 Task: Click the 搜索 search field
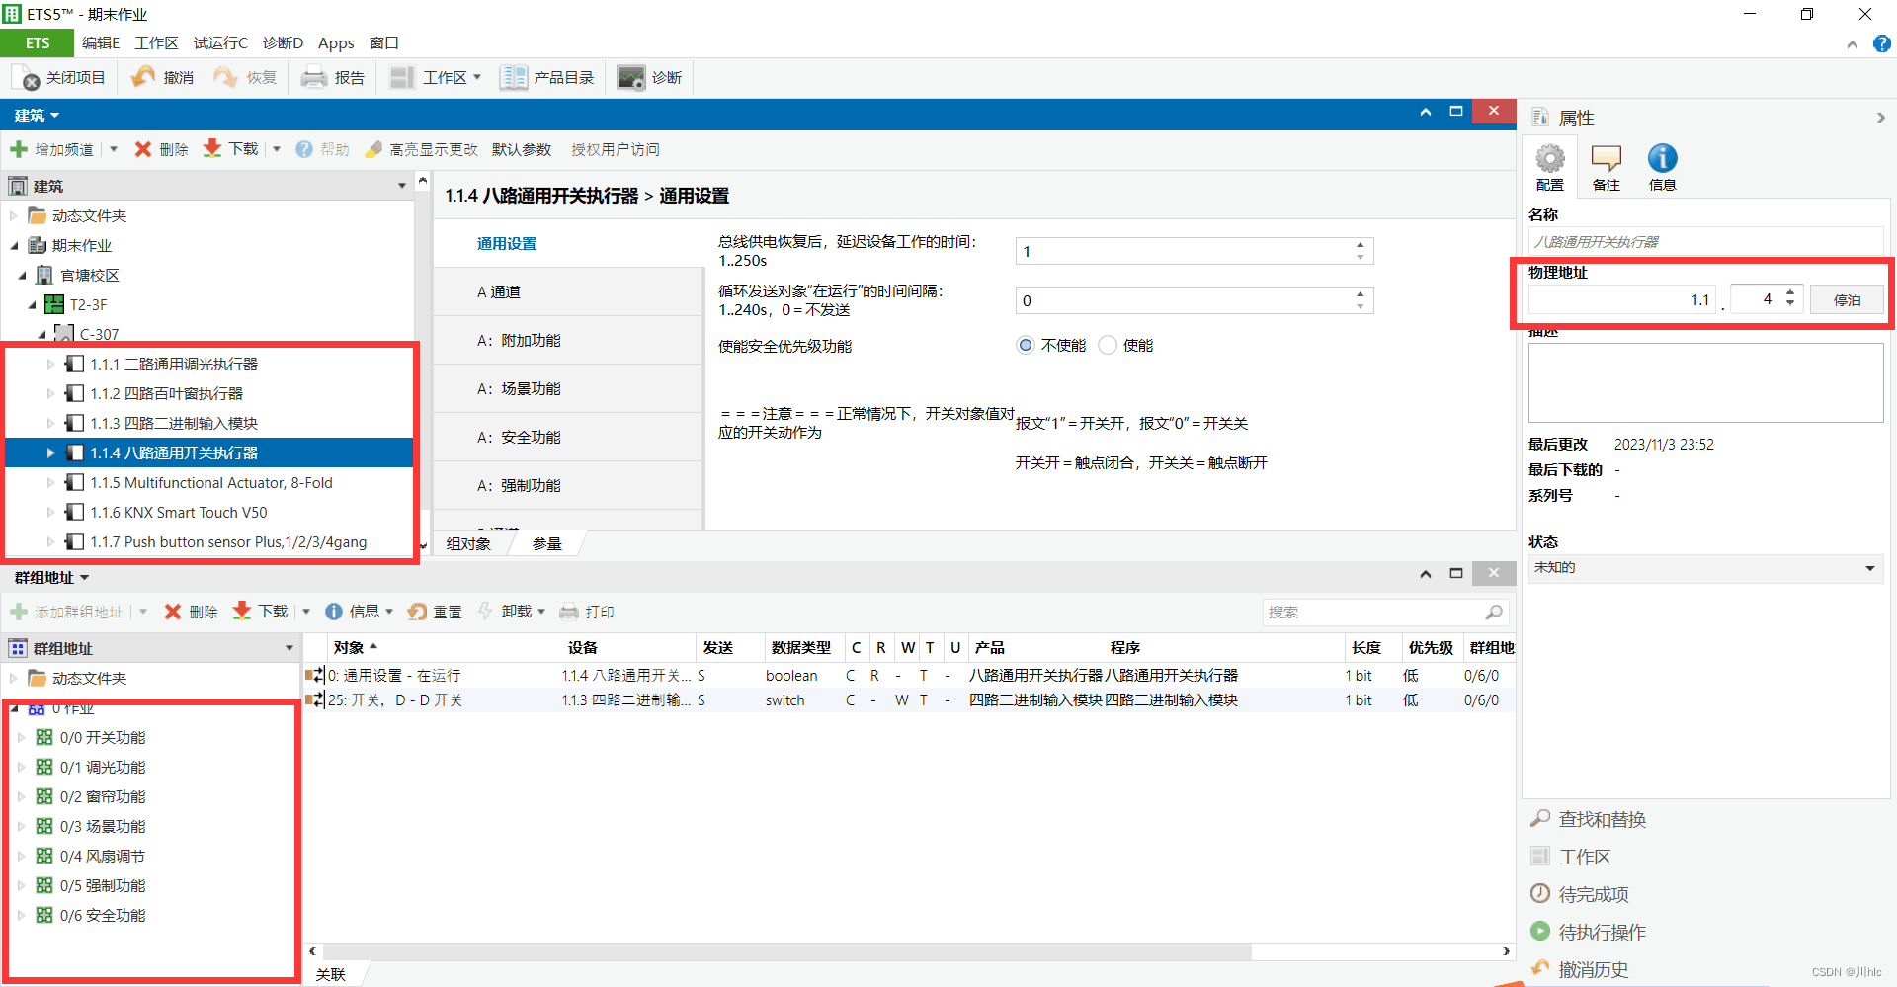click(x=1373, y=613)
